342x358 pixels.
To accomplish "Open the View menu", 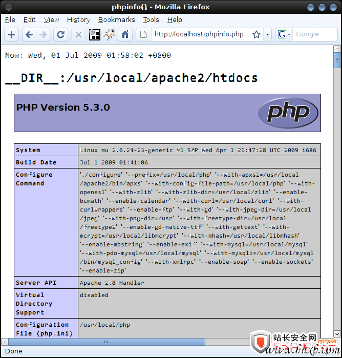I will coord(51,20).
